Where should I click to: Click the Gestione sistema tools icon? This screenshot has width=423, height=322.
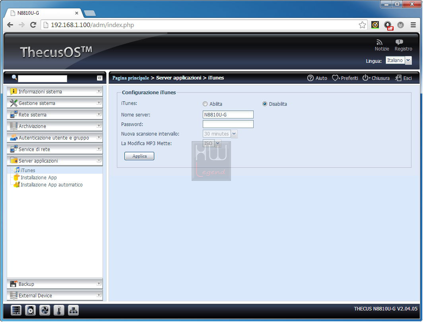click(13, 103)
